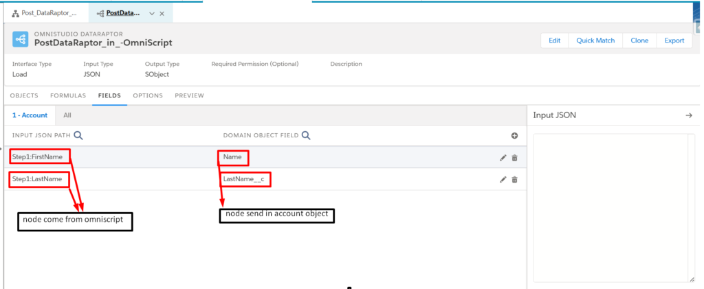Viewport: 704px width, 289px height.
Task: Close the PostData tab
Action: (162, 14)
